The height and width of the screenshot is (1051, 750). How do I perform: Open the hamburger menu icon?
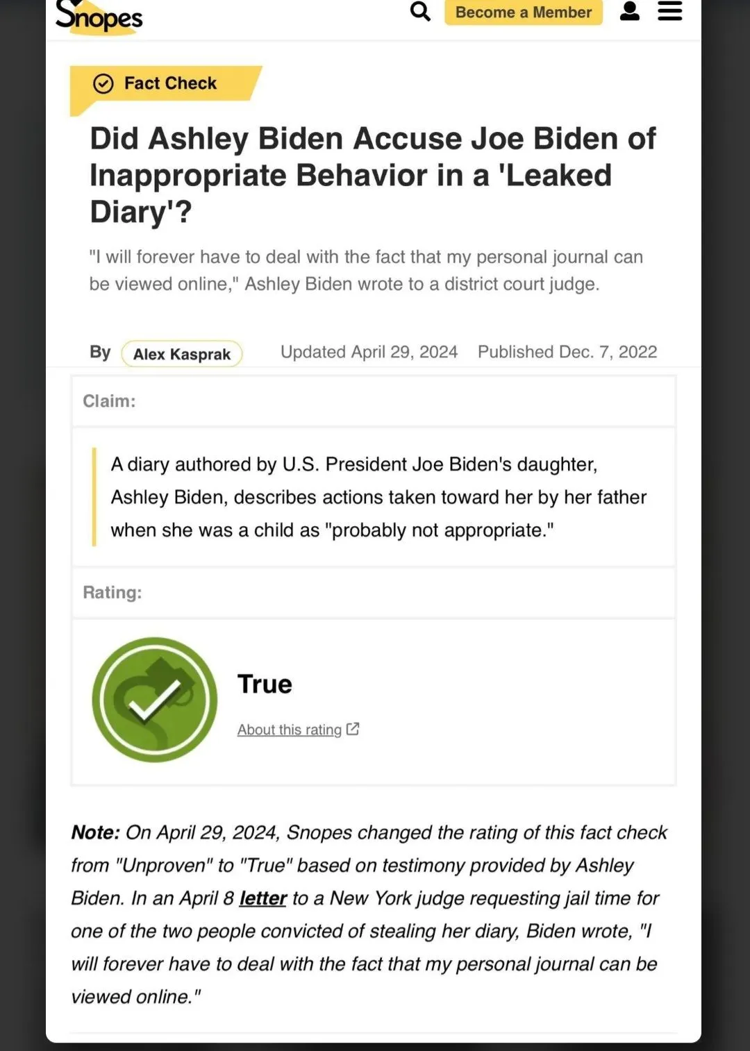[x=669, y=12]
